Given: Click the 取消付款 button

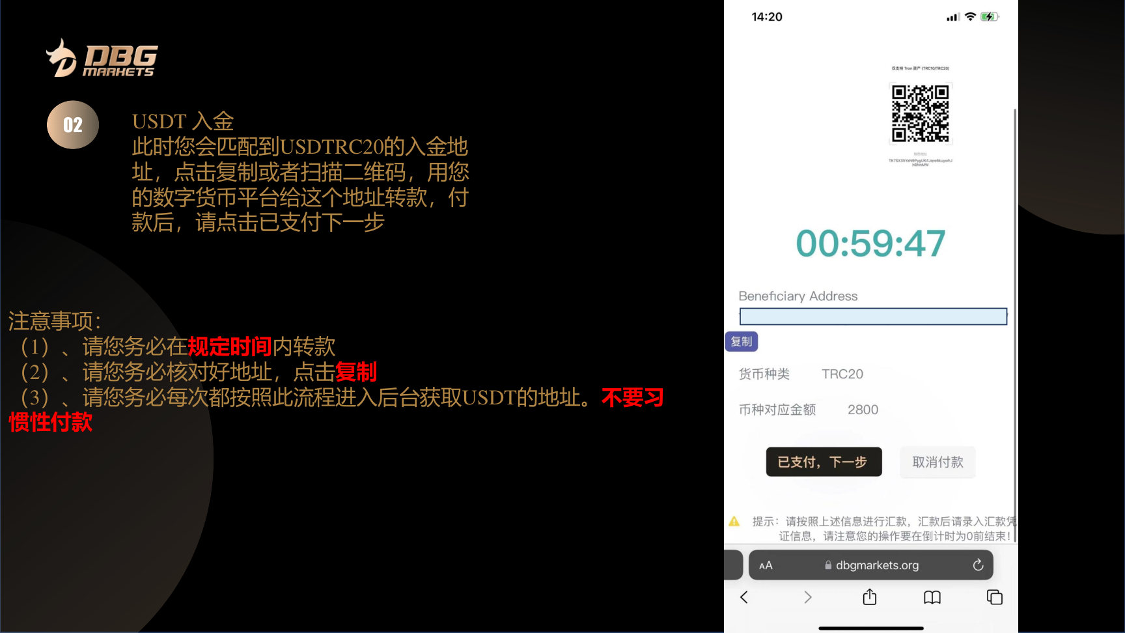Looking at the screenshot, I should (937, 462).
